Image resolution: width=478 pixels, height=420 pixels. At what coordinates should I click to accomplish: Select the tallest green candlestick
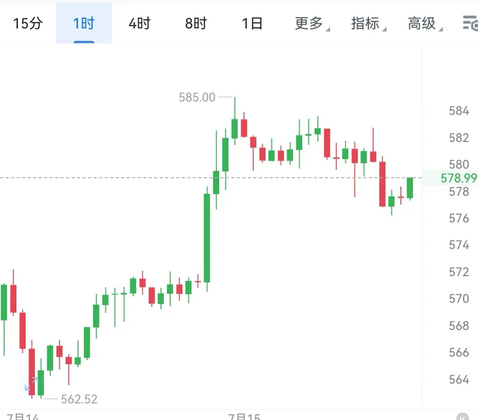pos(207,238)
